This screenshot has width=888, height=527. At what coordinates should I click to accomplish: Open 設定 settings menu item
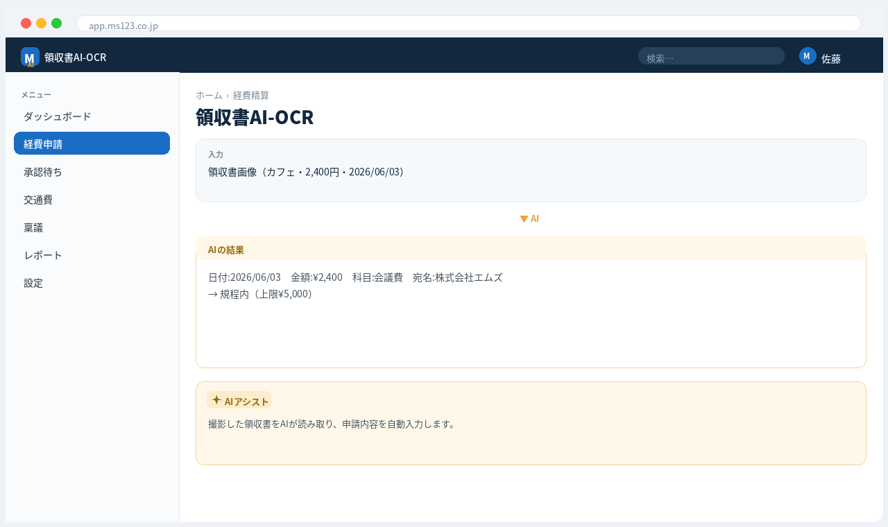pos(92,282)
